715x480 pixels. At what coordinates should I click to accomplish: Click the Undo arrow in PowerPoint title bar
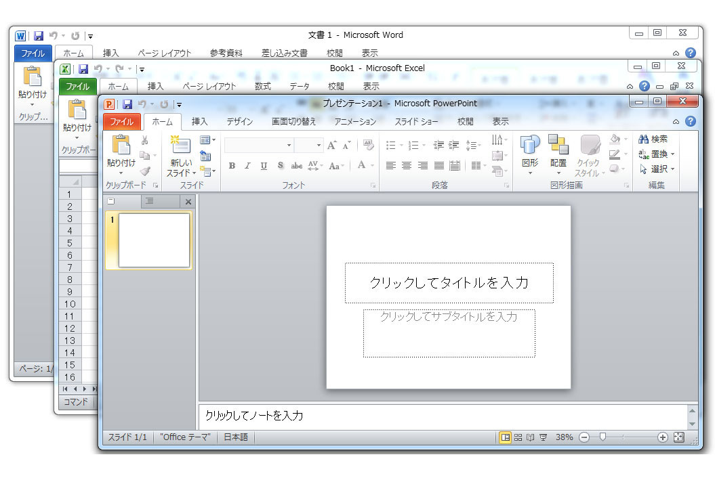142,104
